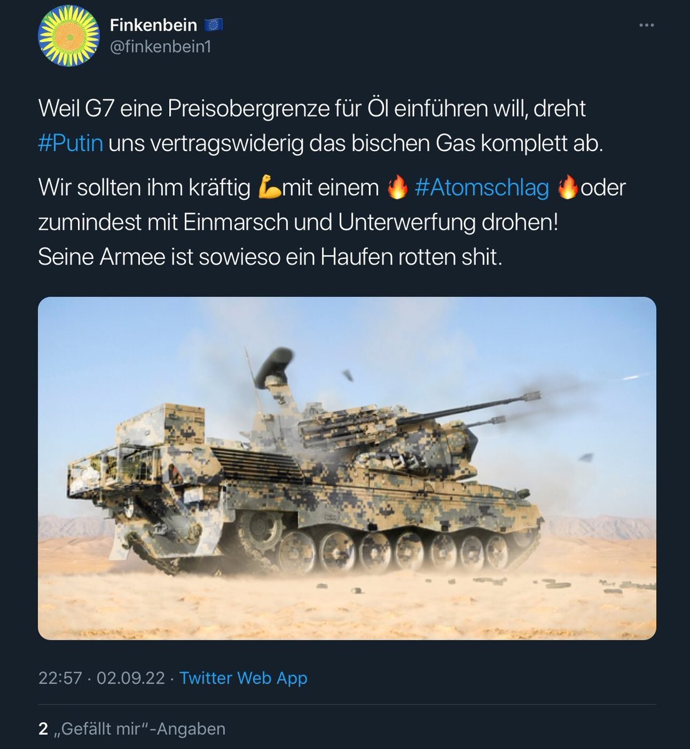Click the flexed bicep emoji in tweet
The image size is (690, 749).
click(x=269, y=187)
